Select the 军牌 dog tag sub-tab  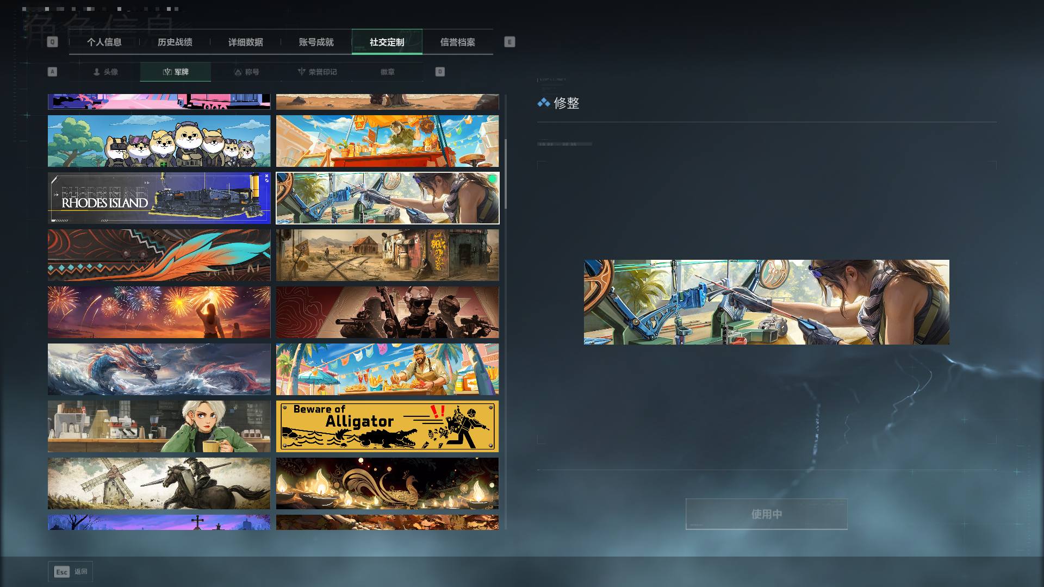pos(176,72)
